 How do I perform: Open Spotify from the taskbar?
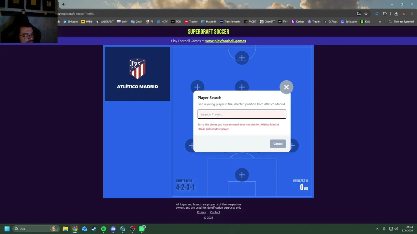click(x=104, y=229)
